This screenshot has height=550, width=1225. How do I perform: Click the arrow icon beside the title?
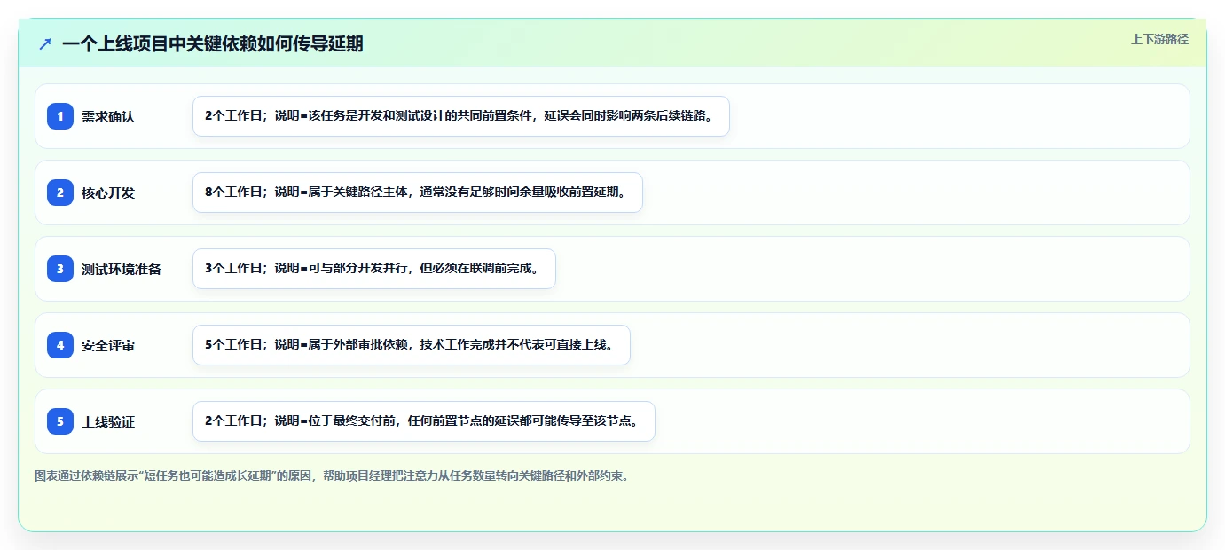pos(45,43)
